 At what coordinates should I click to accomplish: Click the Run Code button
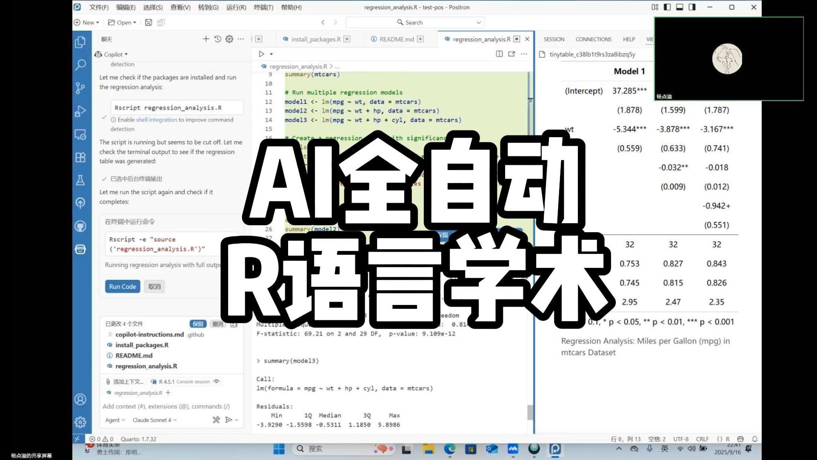tap(122, 287)
